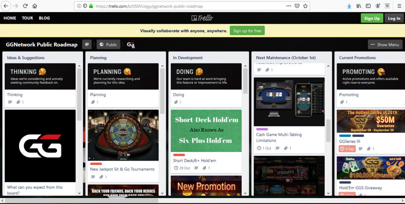Open the GG team logo icon
Screen dimensions: 405x204
(131, 45)
